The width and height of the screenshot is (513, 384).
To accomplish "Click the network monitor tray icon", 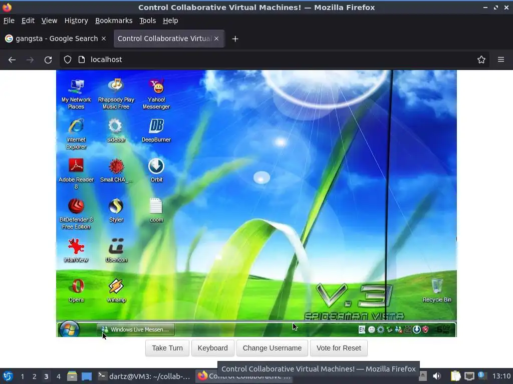I will coord(469,376).
